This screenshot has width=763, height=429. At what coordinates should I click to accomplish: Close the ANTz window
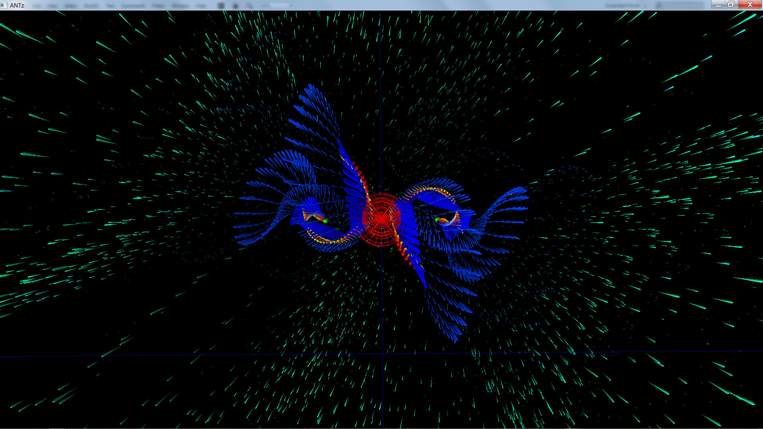(x=750, y=5)
